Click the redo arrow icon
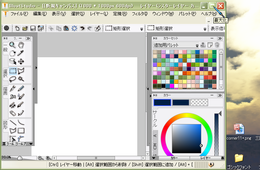The width and height of the screenshot is (260, 170). point(90,28)
